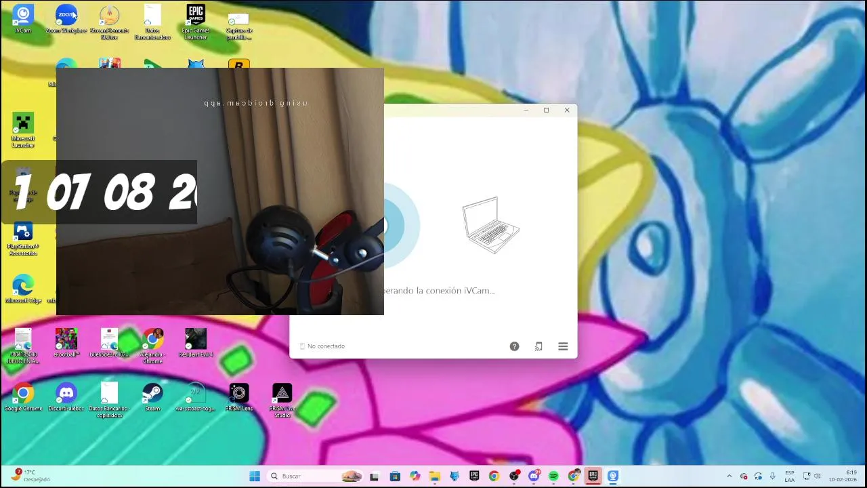
Task: Click the No conectado status text
Action: tap(326, 346)
